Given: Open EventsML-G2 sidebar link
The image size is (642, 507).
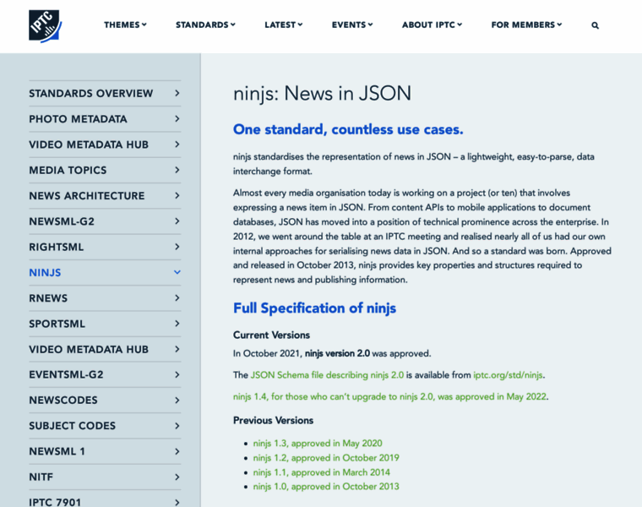Looking at the screenshot, I should [66, 374].
